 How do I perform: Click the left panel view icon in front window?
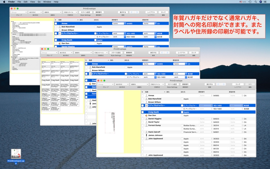click(x=219, y=84)
